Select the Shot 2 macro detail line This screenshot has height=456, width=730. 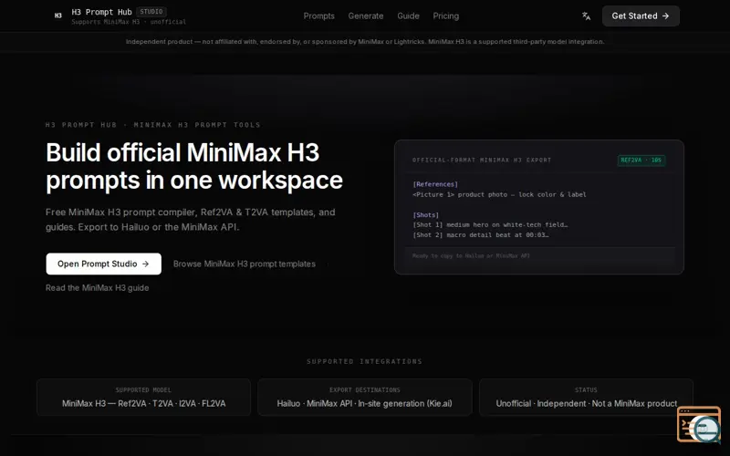coord(481,235)
